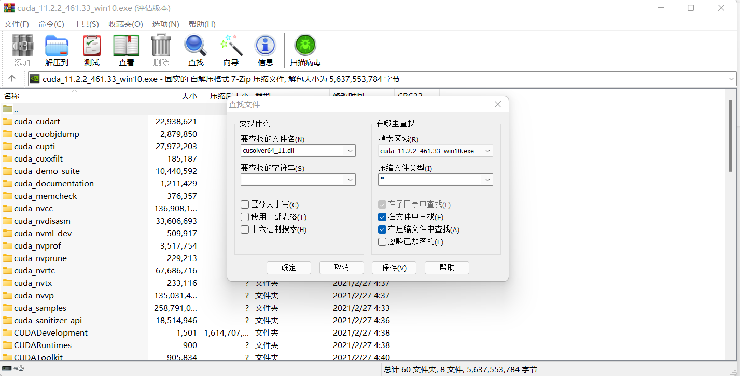Uncheck 在压缩文件中查找 checkbox
This screenshot has width=740, height=376.
point(382,229)
